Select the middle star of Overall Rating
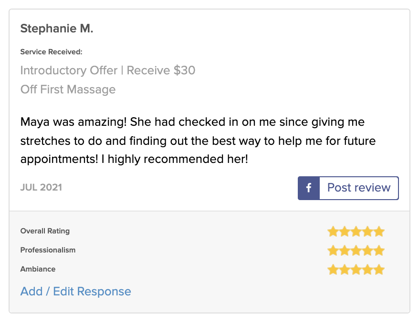 coord(356,232)
